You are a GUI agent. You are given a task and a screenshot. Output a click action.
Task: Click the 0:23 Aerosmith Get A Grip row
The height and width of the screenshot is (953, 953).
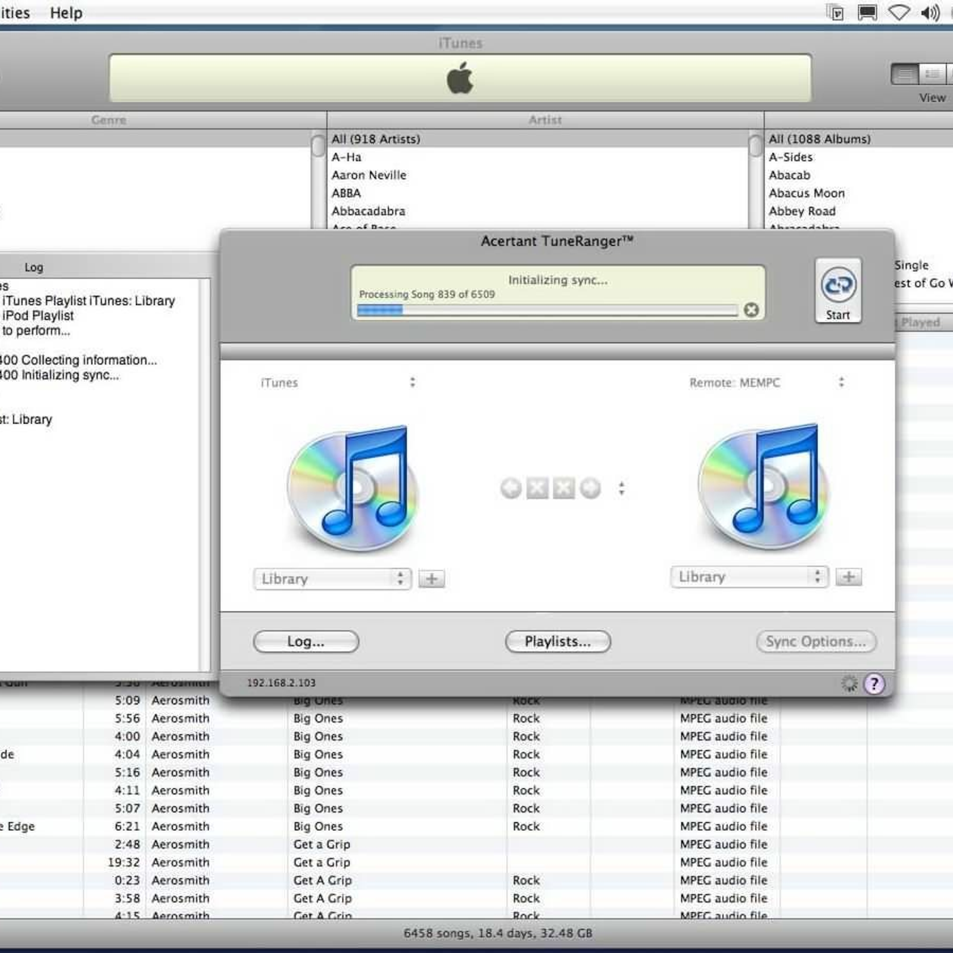pyautogui.click(x=476, y=880)
